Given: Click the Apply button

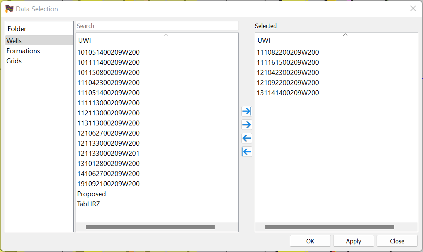Looking at the screenshot, I should point(353,241).
